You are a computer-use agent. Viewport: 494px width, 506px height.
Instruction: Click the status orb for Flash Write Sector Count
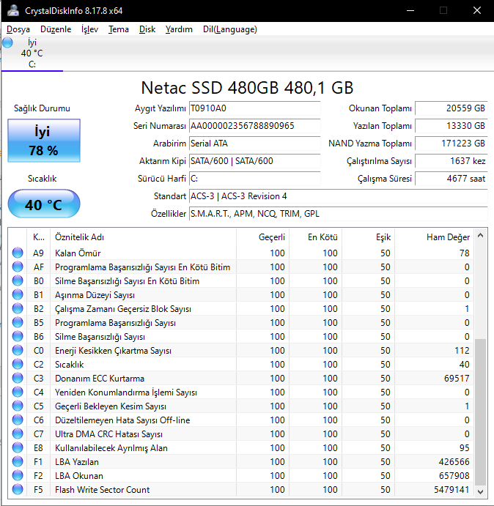pyautogui.click(x=18, y=490)
